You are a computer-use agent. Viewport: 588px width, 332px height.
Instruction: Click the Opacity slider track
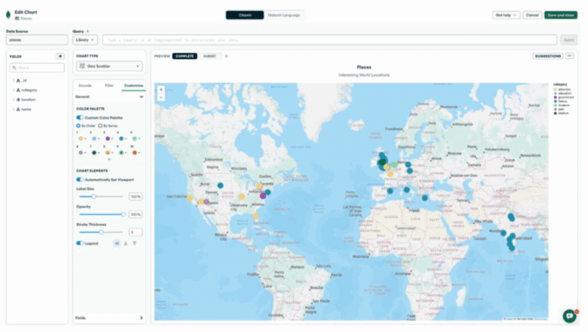tap(100, 214)
